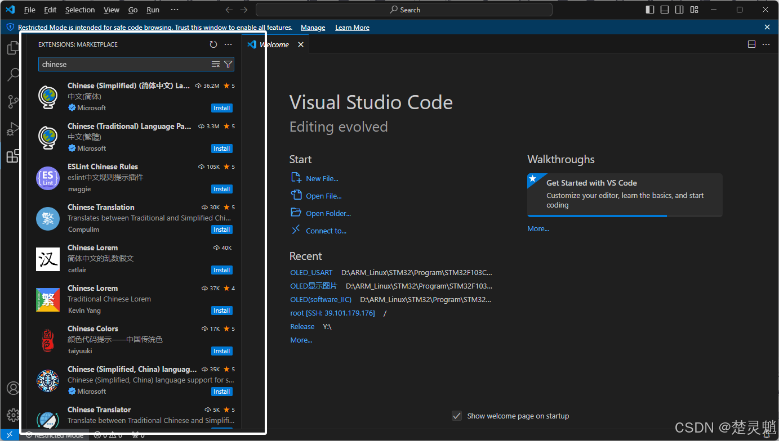The height and width of the screenshot is (441, 779).
Task: Install Chinese (Simplified, China) language support
Action: [x=222, y=391]
